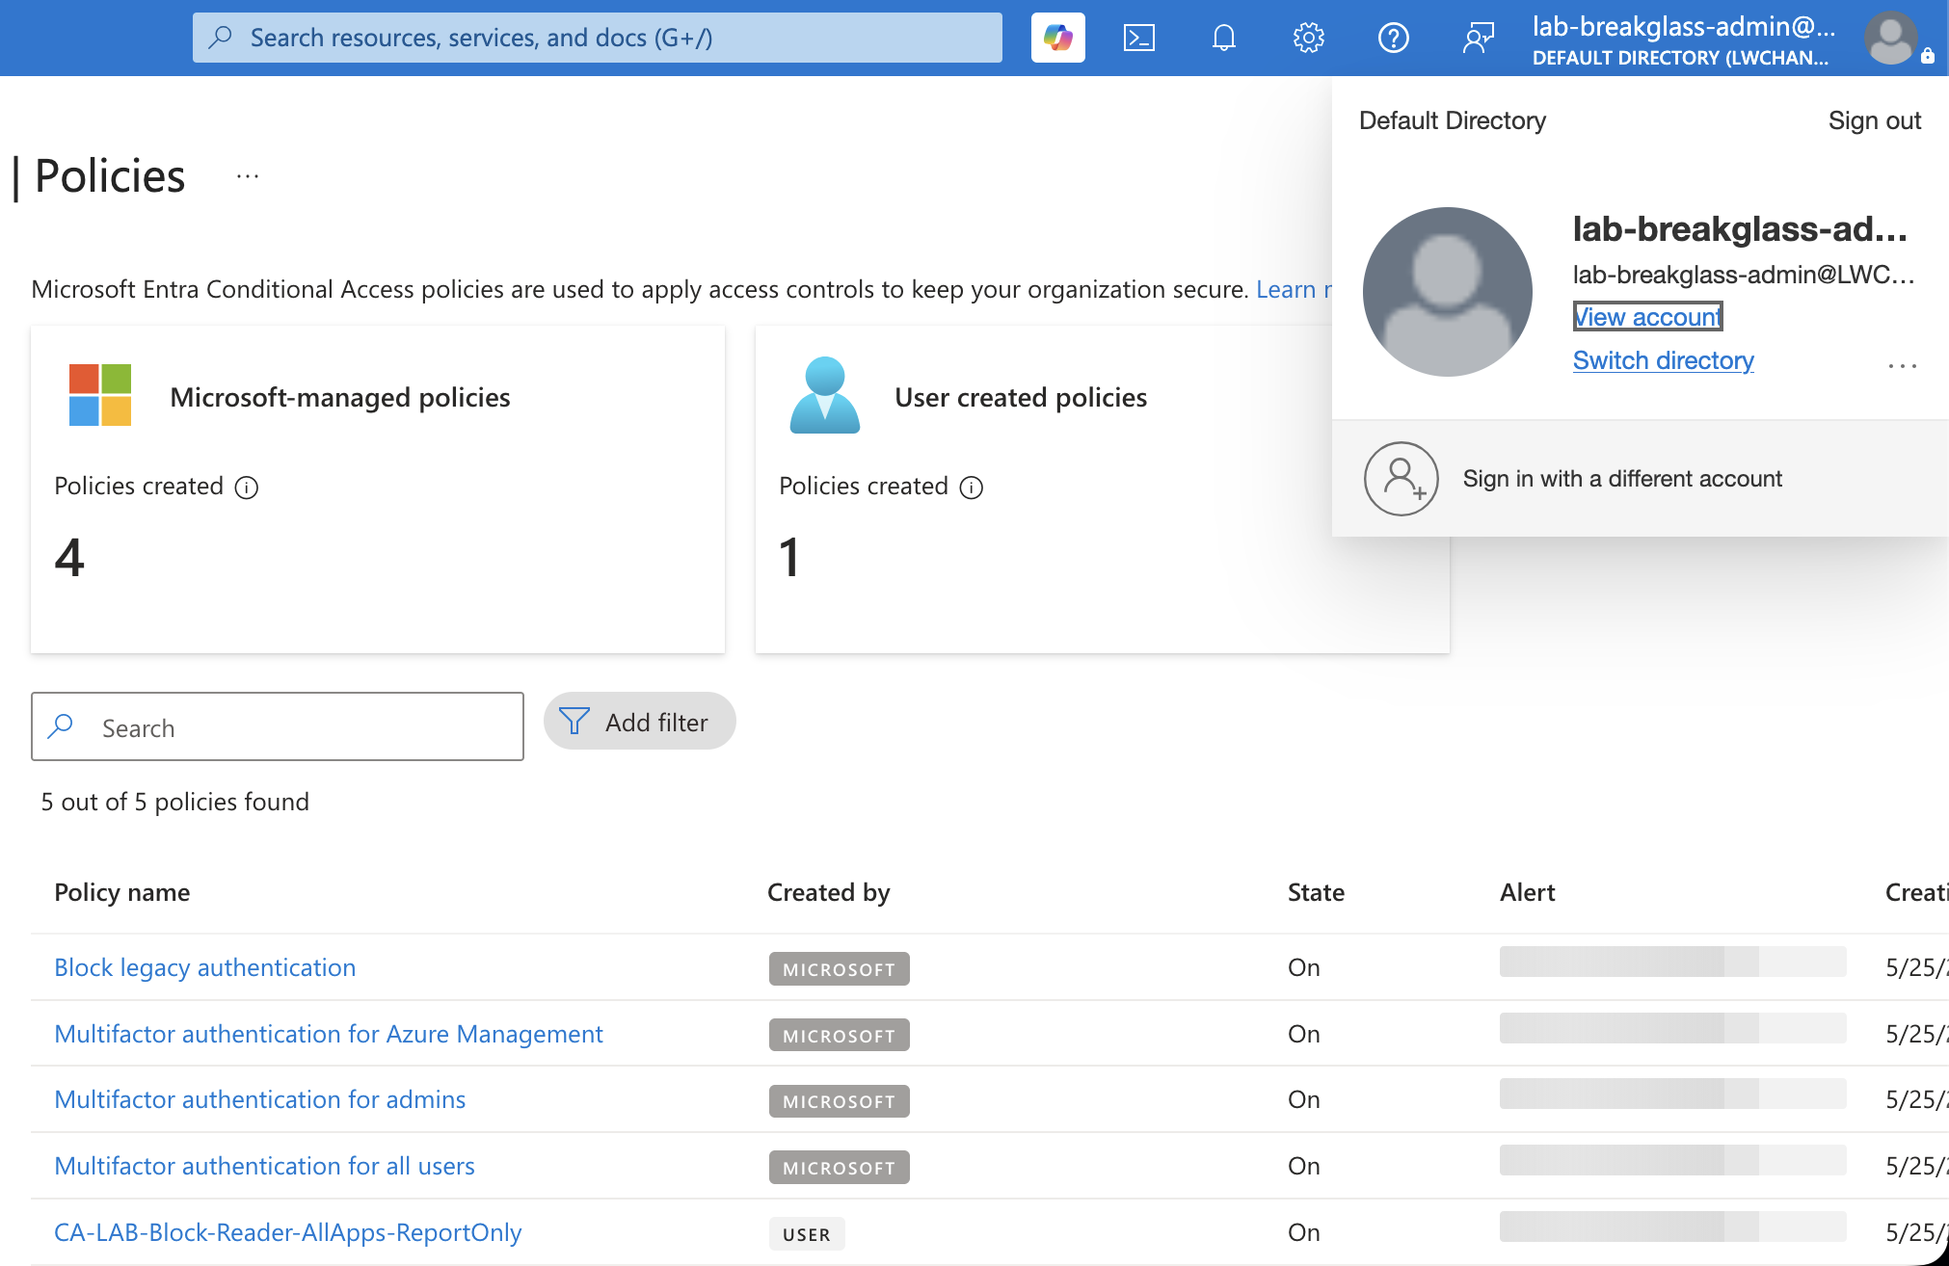Image resolution: width=1949 pixels, height=1266 pixels.
Task: Open Block legacy authentication policy
Action: 204,967
